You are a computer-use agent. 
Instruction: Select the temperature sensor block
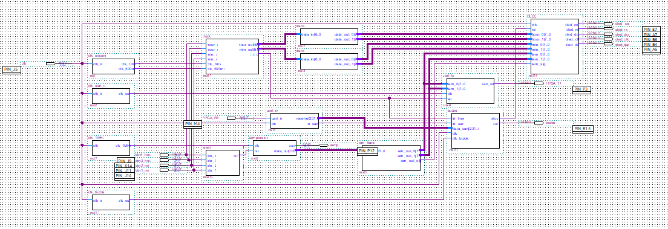[274, 149]
